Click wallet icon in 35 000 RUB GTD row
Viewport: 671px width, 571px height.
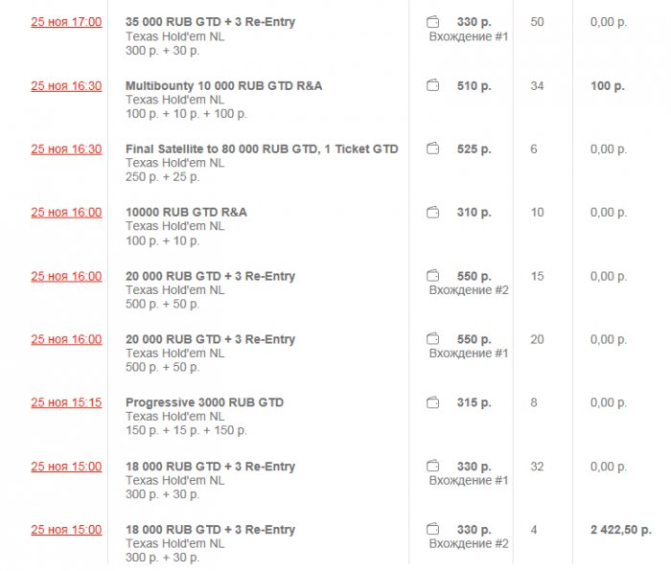[432, 22]
